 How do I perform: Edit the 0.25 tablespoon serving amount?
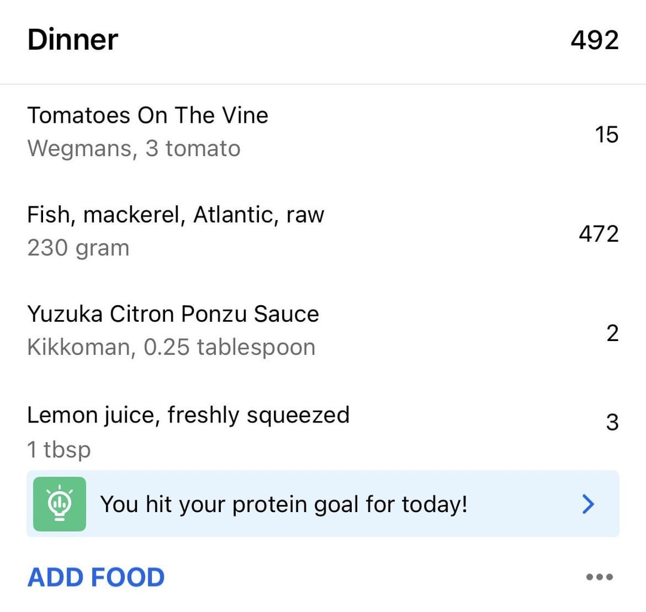pyautogui.click(x=230, y=348)
